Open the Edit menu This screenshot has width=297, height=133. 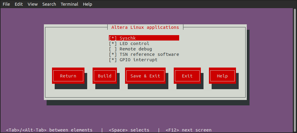[19, 4]
